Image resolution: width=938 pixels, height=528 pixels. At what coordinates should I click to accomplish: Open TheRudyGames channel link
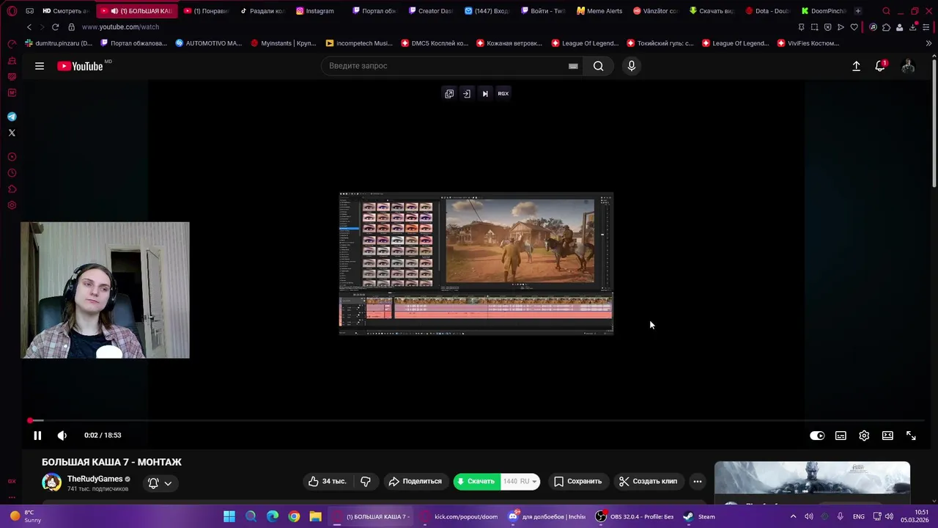point(95,479)
